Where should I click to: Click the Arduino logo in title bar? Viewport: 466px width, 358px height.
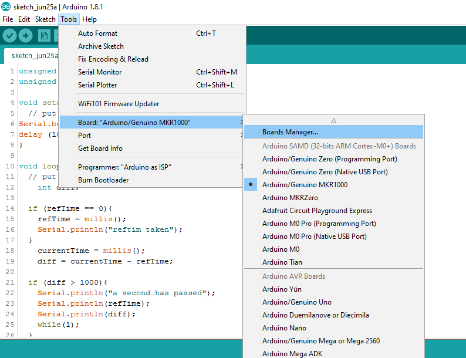[x=5, y=6]
